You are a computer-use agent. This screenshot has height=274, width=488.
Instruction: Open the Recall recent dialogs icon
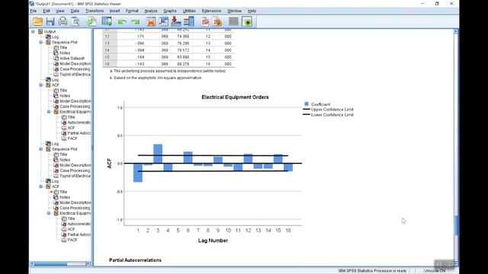click(107, 21)
